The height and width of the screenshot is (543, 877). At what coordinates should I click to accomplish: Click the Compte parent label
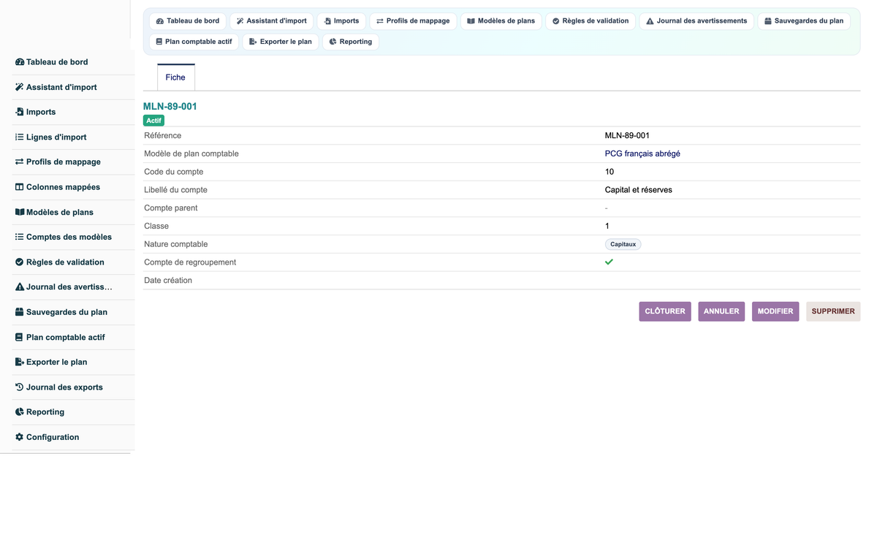(171, 208)
